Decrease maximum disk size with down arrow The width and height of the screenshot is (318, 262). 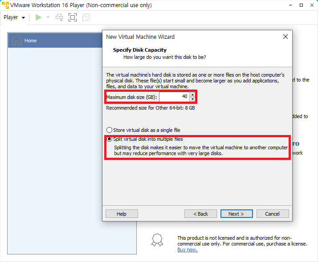192,99
